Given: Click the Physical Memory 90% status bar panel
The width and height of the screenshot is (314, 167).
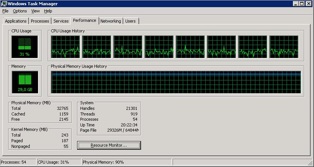Looking at the screenshot, I should pyautogui.click(x=127, y=162).
